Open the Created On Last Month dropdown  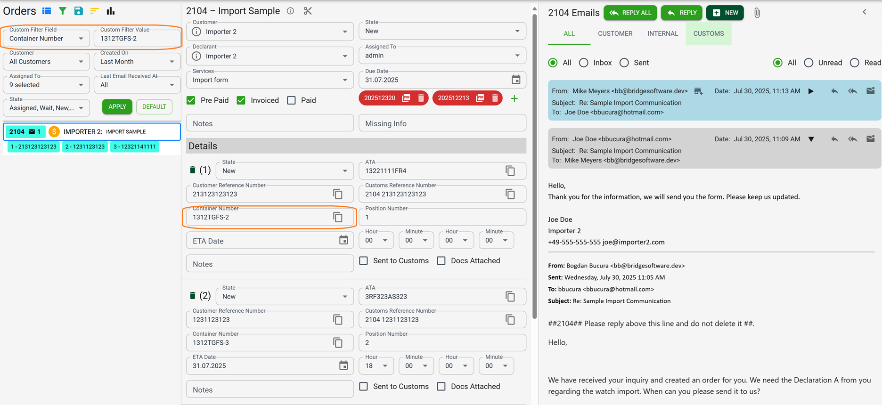click(x=171, y=62)
